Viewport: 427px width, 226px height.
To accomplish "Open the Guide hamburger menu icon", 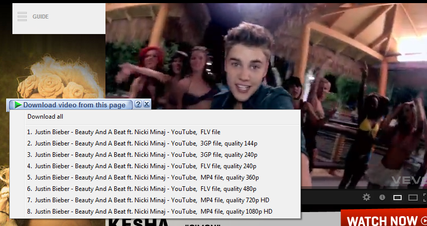I will pos(22,17).
